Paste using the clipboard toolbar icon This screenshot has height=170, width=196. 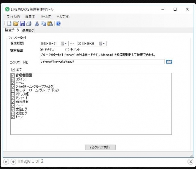point(50,23)
